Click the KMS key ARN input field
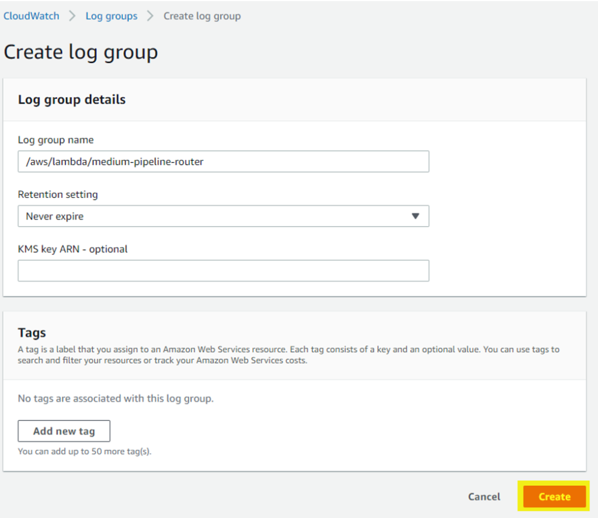Viewport: 598px width, 518px height. (x=224, y=270)
